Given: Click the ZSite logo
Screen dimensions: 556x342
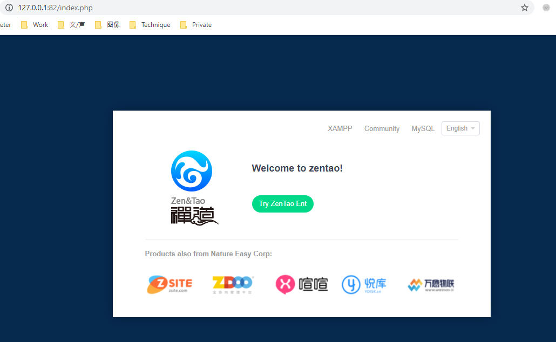Looking at the screenshot, I should 169,284.
